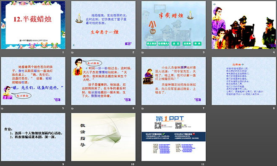
Task: Select slide 9 with the 作业 homework list
Action: (33, 137)
